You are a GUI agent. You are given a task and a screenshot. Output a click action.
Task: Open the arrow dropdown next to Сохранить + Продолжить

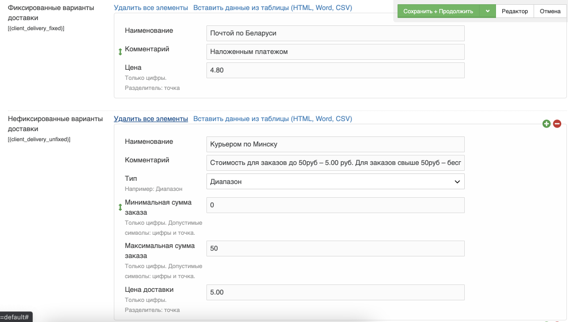tap(488, 11)
